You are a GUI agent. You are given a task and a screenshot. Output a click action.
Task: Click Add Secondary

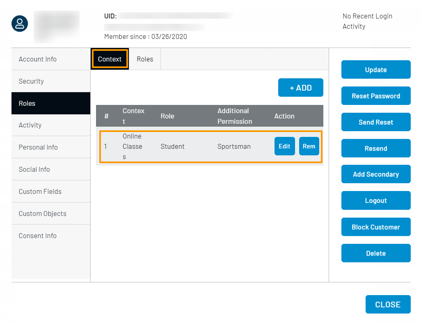pyautogui.click(x=375, y=174)
